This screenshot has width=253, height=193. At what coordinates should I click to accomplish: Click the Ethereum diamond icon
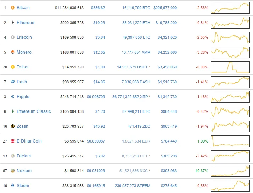(13, 22)
